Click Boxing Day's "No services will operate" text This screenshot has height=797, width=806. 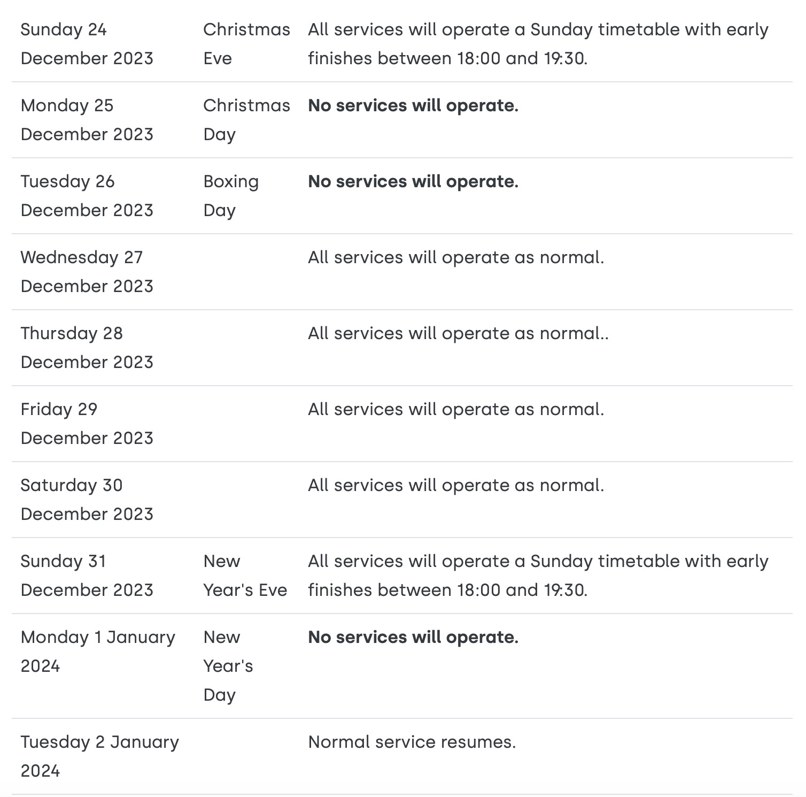click(413, 182)
